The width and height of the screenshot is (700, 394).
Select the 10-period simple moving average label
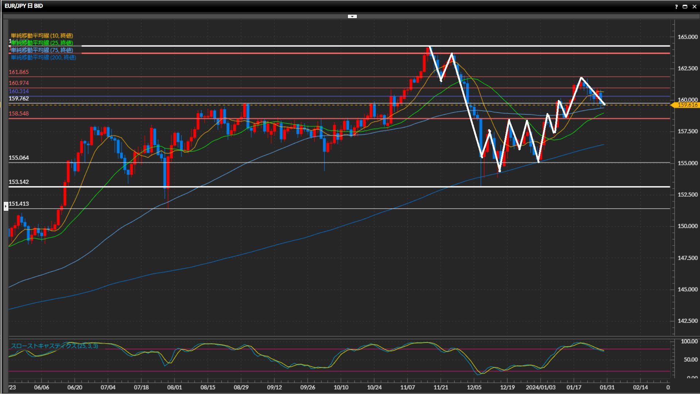[x=42, y=35]
